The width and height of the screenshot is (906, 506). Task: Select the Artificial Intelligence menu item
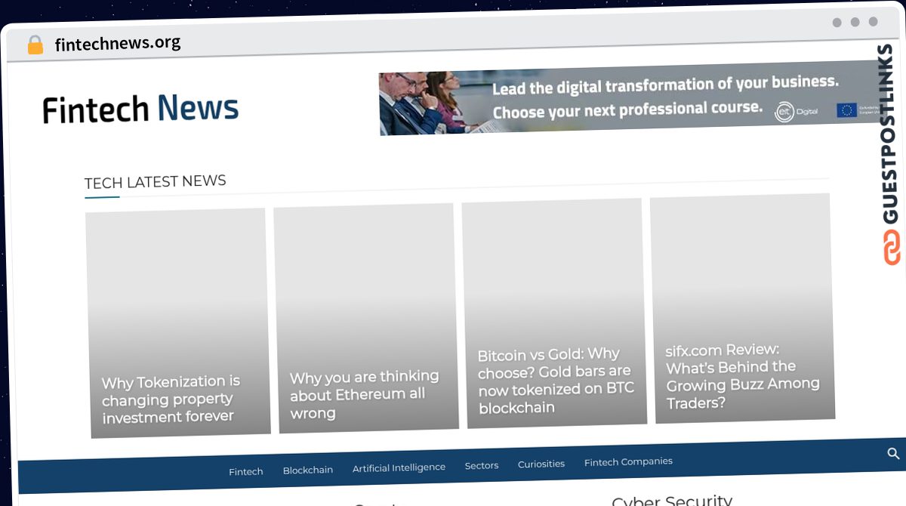(399, 467)
